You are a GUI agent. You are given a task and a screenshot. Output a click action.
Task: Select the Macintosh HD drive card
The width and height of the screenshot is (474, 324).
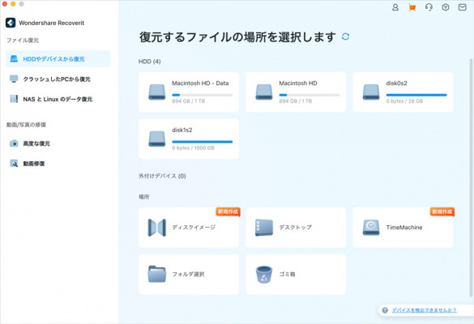tap(296, 92)
